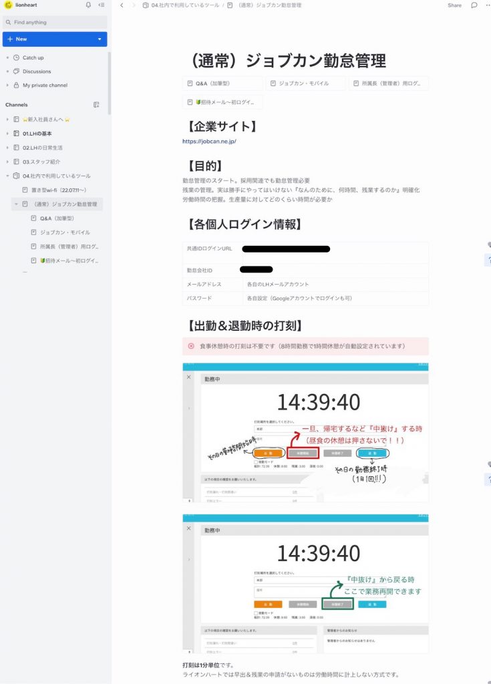Open the more options ellipsis menu

point(488,5)
